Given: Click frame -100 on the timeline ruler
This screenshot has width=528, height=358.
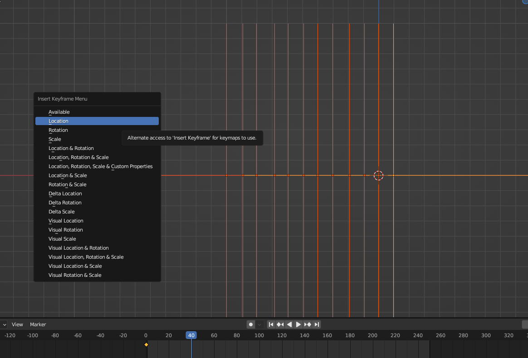Looking at the screenshot, I should tap(33, 335).
